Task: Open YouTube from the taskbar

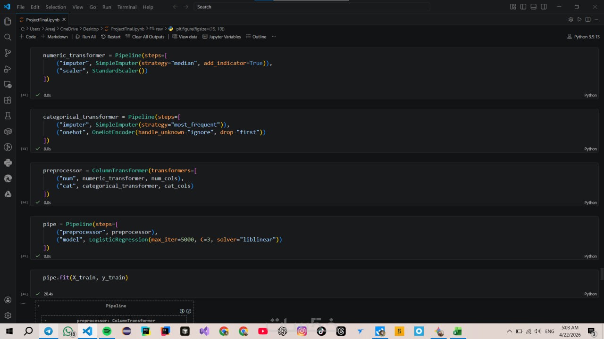Action: point(263,331)
